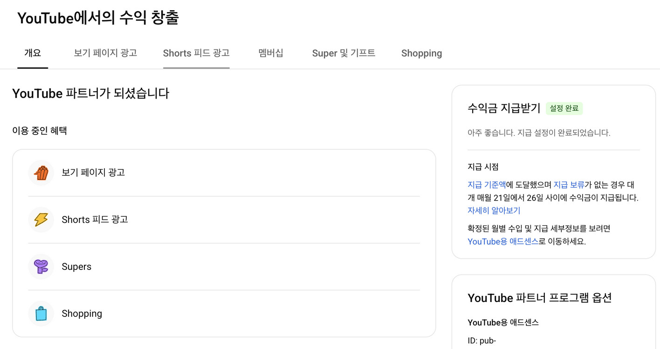Select the Shopping benefit row text
Screen dimensions: 660x349
(x=82, y=314)
